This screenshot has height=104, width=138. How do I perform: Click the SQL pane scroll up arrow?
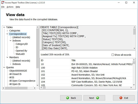[x=134, y=27]
